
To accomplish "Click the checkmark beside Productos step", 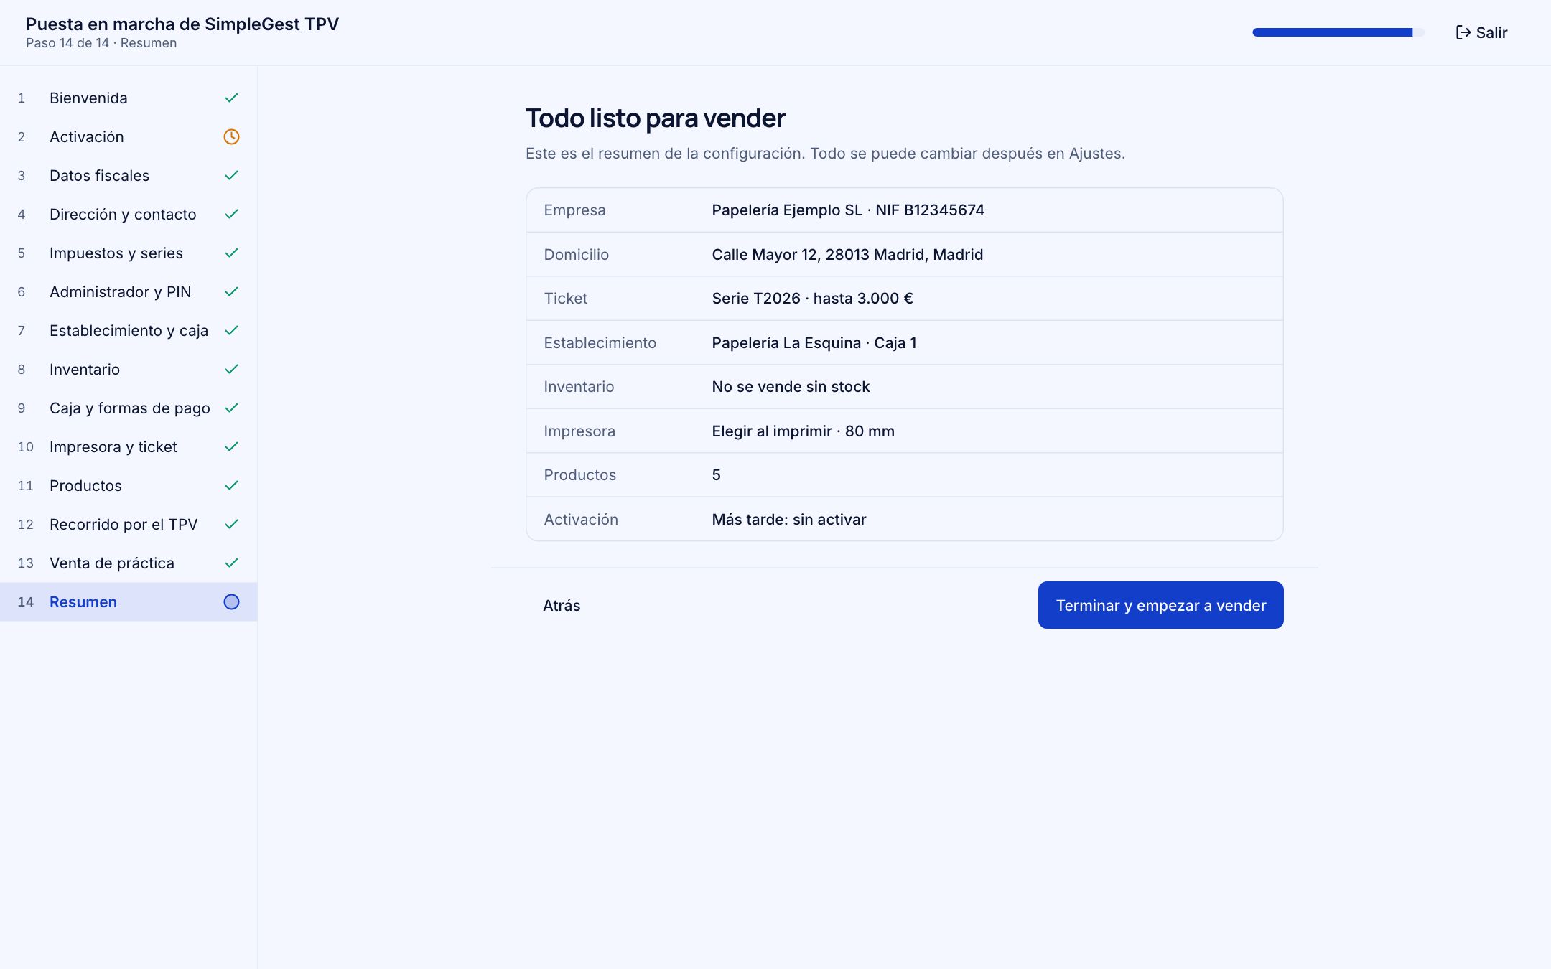I will pyautogui.click(x=231, y=486).
